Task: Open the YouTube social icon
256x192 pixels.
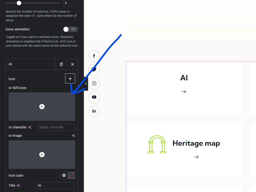Action: [x=94, y=97]
